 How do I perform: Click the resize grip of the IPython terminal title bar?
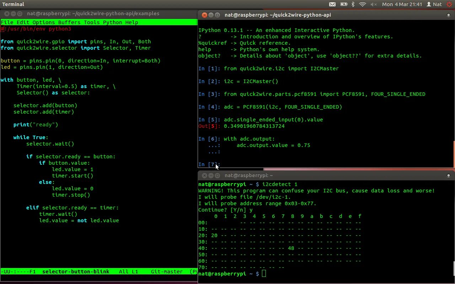click(x=449, y=15)
